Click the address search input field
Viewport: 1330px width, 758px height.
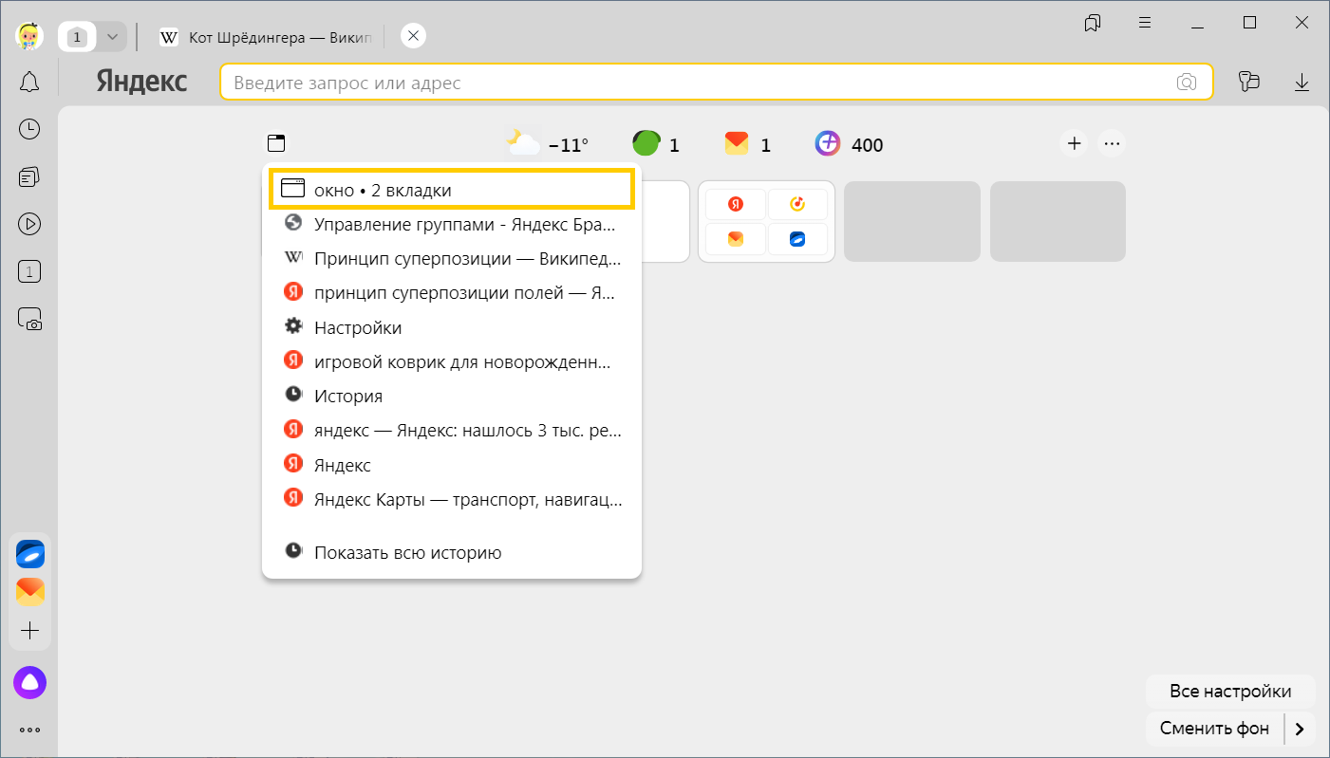coord(698,83)
